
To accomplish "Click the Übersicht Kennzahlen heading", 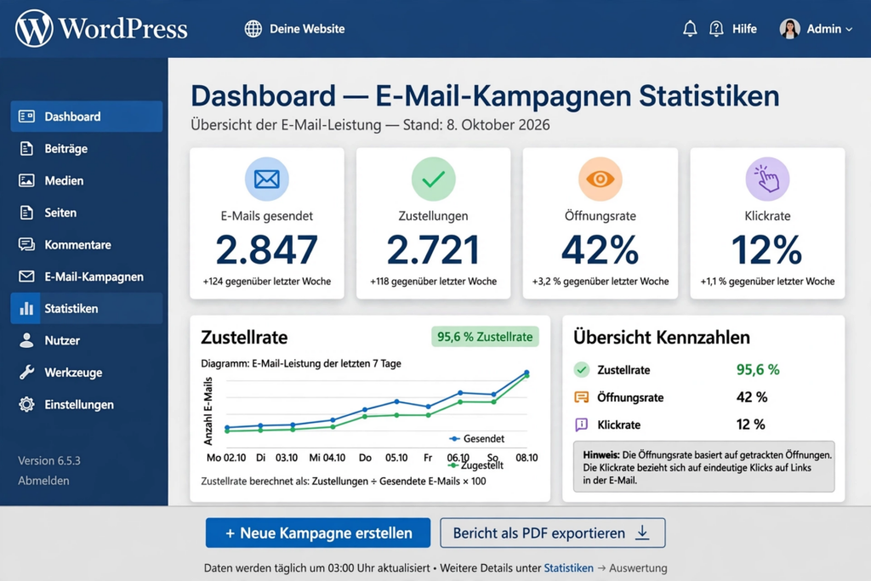I will coord(662,337).
